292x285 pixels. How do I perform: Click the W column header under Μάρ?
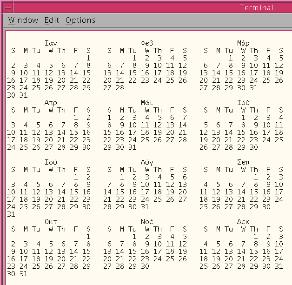(x=243, y=51)
